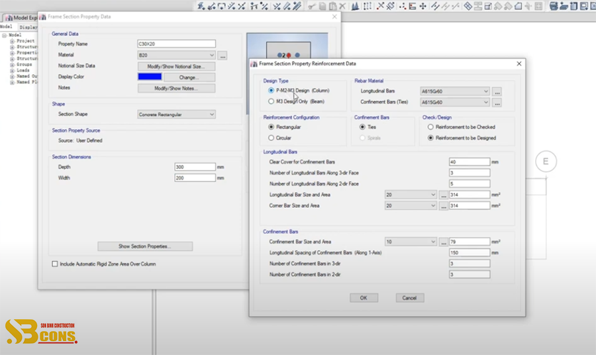
Task: Click Number of Confinement Bars in 3-dir field
Action: [x=470, y=264]
